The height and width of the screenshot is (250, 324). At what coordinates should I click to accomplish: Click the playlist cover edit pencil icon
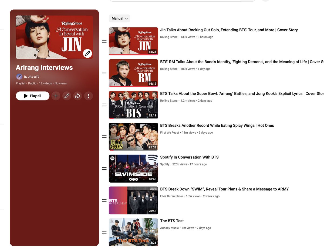(87, 54)
